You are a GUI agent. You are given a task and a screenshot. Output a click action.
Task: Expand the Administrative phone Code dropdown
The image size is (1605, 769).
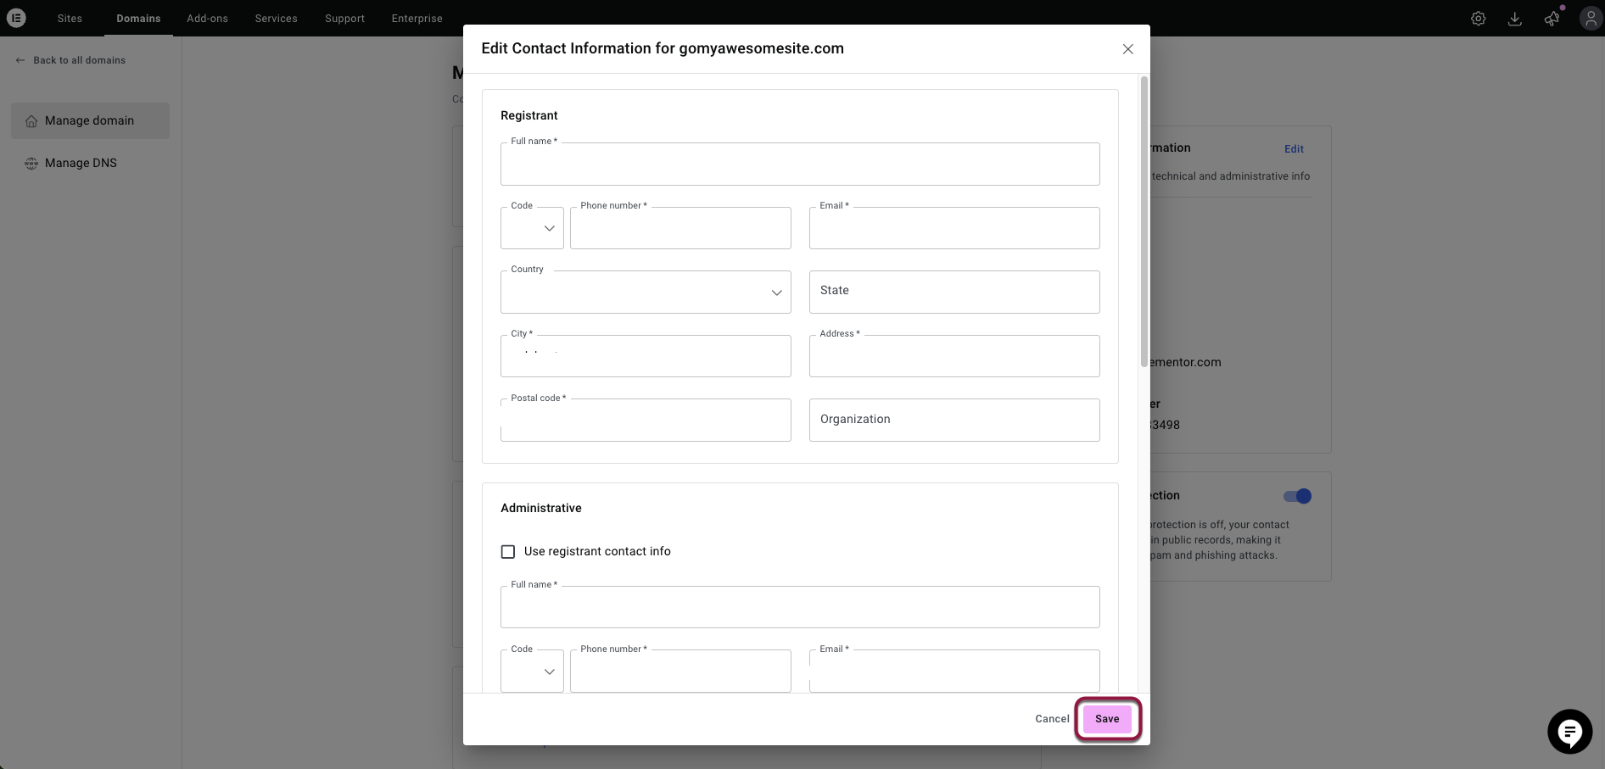tap(532, 671)
